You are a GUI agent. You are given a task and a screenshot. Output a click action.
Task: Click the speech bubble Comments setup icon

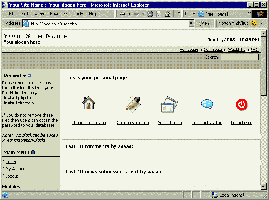tap(207, 104)
